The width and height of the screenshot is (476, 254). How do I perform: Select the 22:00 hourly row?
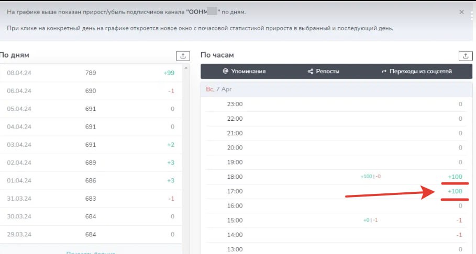click(336, 119)
